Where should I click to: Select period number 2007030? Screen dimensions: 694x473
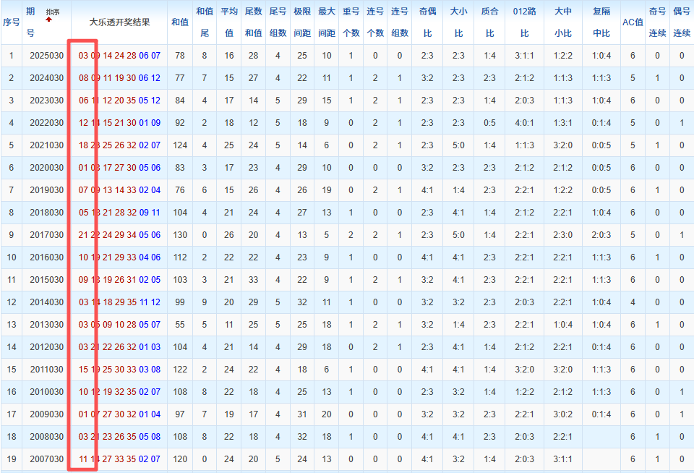point(46,459)
